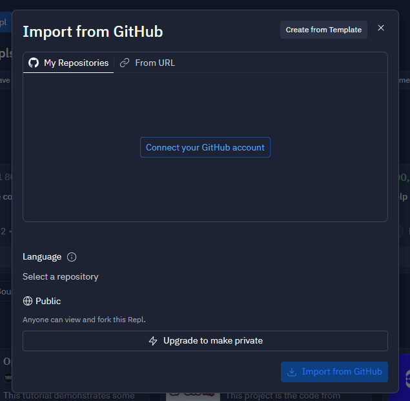Close the Import from GitHub dialog

(x=381, y=28)
